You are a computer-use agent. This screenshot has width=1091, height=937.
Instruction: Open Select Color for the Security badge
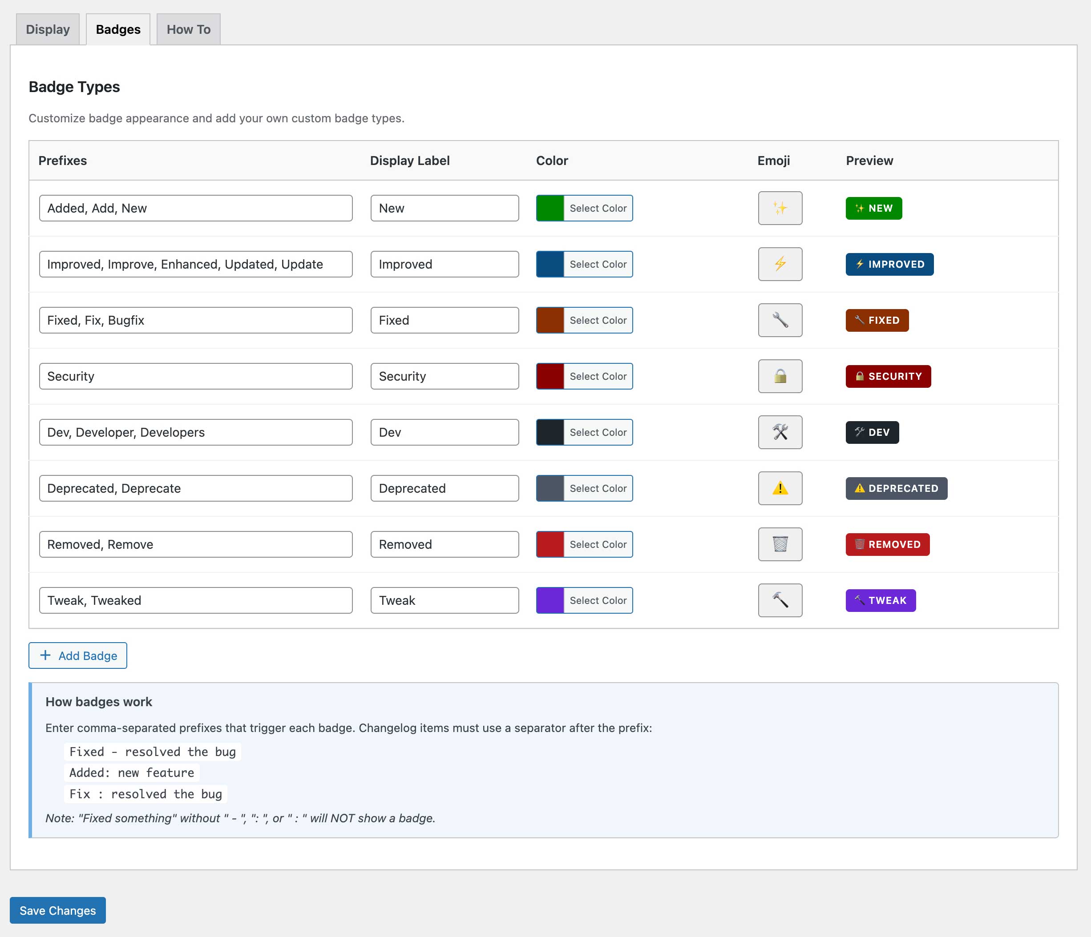(598, 376)
